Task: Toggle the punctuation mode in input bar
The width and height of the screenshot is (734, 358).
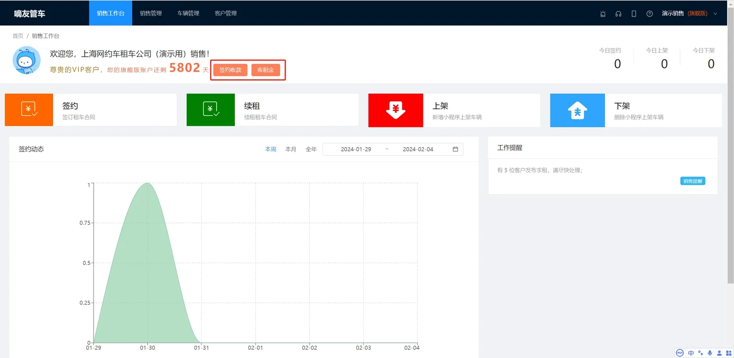Action: point(701,353)
